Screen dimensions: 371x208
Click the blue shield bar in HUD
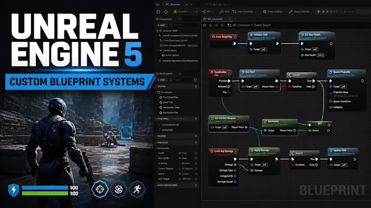click(45, 188)
